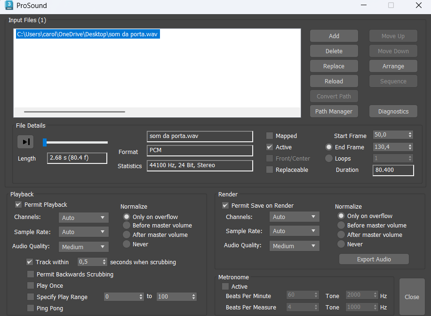The image size is (431, 316).
Task: Click the 3ds Max app icon in title bar
Action: tap(9, 6)
